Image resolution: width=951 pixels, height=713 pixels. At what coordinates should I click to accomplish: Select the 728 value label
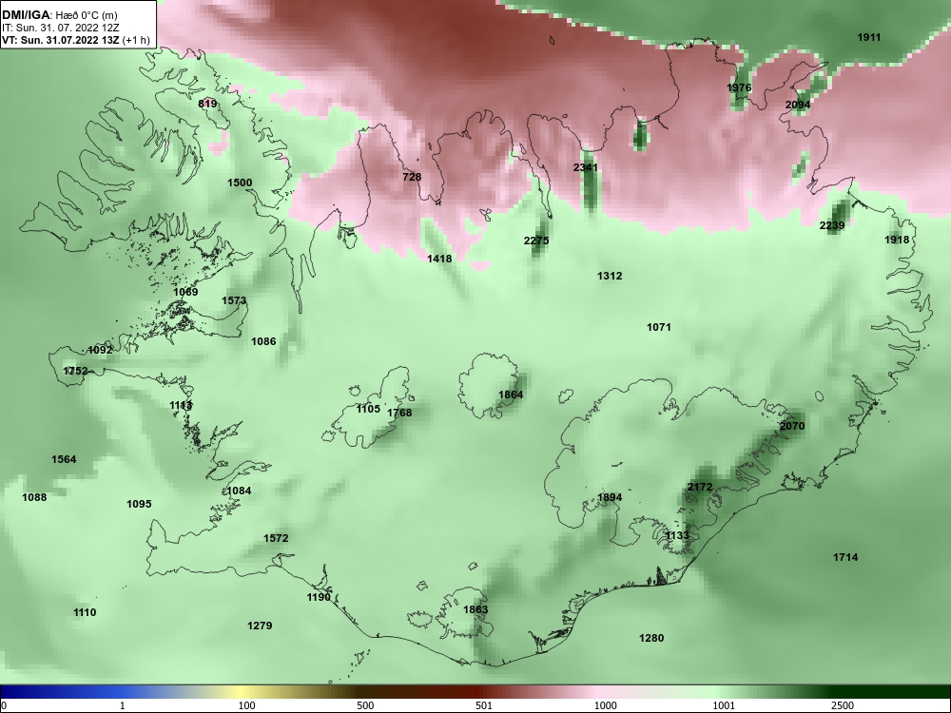click(x=412, y=177)
